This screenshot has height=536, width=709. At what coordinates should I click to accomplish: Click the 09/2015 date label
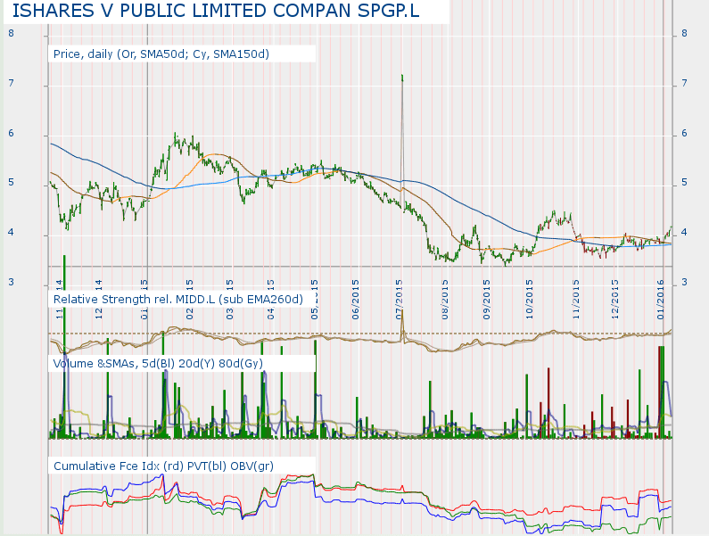click(x=487, y=300)
